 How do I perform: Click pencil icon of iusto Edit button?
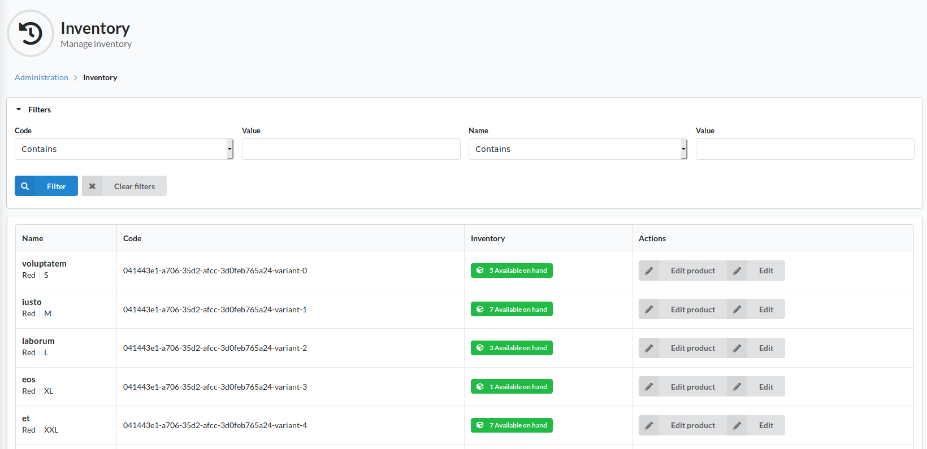click(x=737, y=309)
